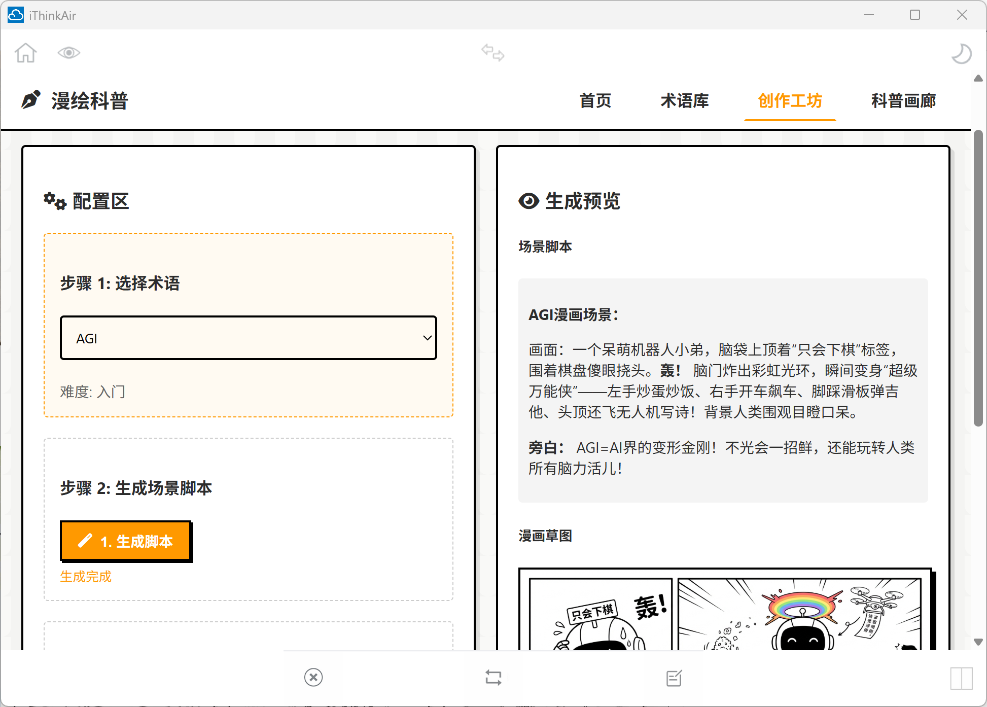987x707 pixels.
Task: Open the 术语库 tab
Action: (x=685, y=101)
